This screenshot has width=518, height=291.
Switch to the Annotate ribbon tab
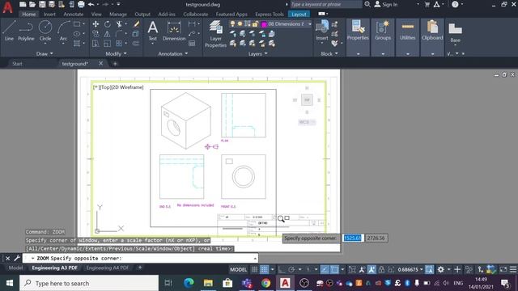pyautogui.click(x=74, y=15)
